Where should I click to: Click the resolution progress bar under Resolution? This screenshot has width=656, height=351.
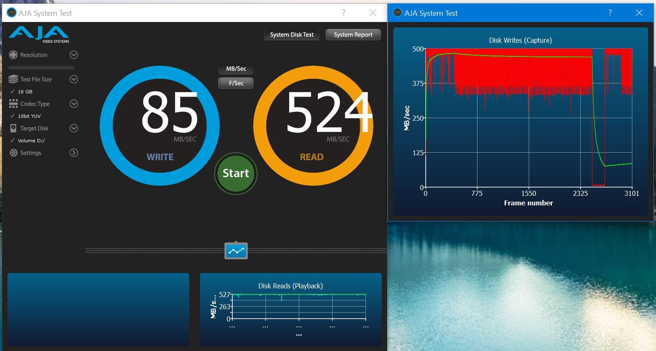pos(41,68)
